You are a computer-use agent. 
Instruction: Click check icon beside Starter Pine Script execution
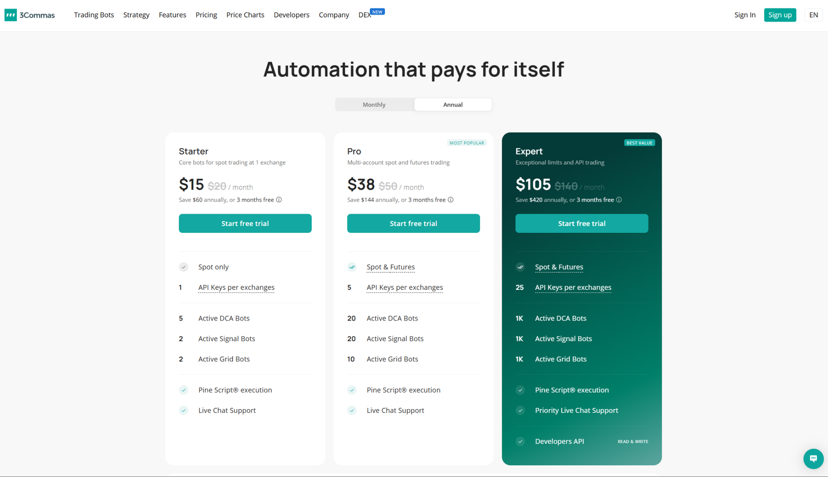click(x=183, y=390)
